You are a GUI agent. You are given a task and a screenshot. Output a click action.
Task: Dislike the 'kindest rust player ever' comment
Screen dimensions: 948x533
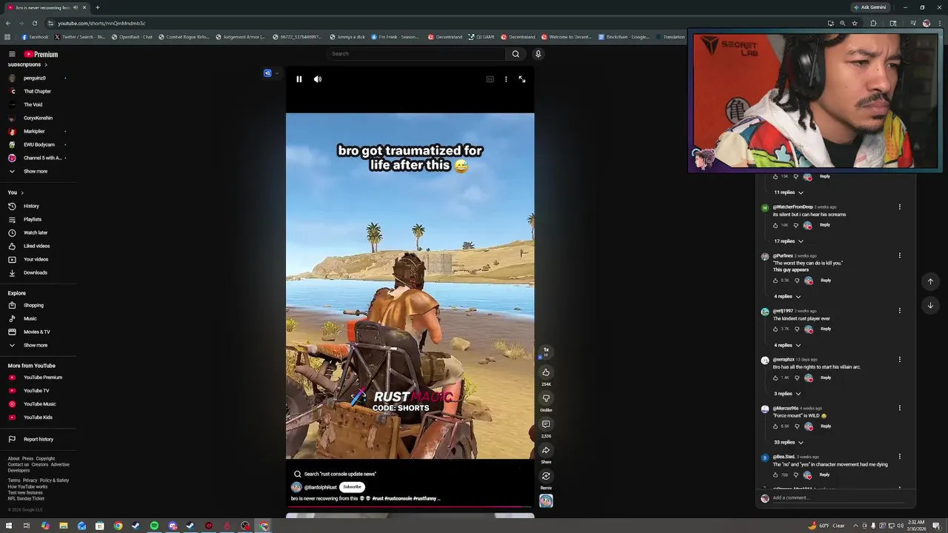pos(797,329)
